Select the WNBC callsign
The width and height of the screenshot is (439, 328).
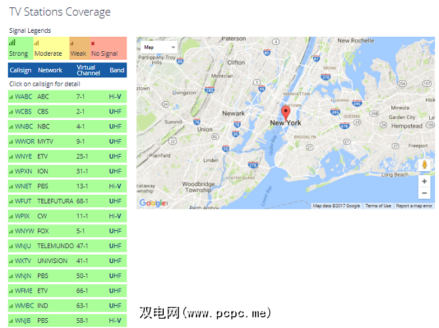[x=24, y=127]
